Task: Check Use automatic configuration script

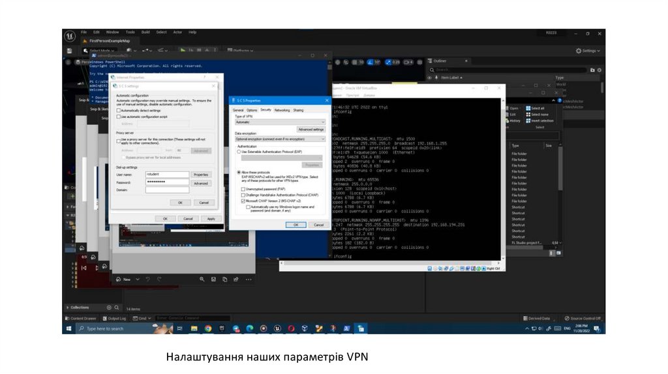Action: click(x=119, y=117)
